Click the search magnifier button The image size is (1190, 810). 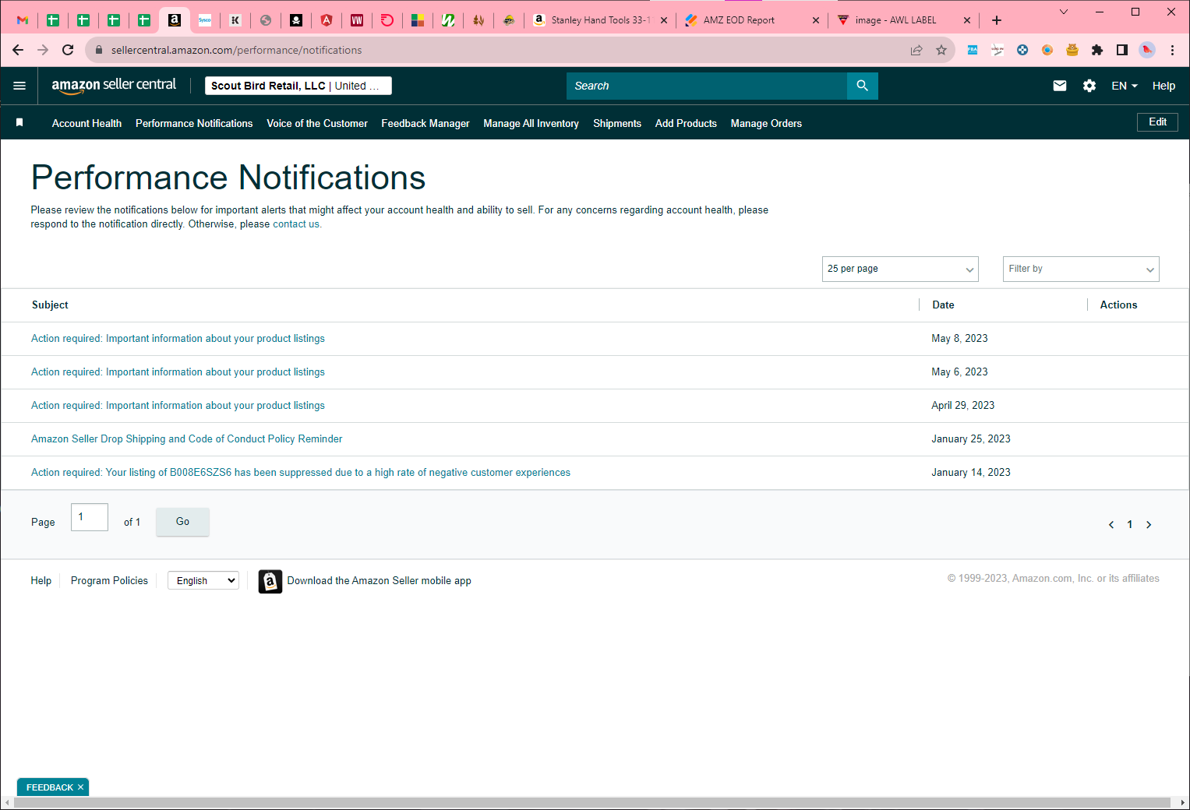coord(862,86)
